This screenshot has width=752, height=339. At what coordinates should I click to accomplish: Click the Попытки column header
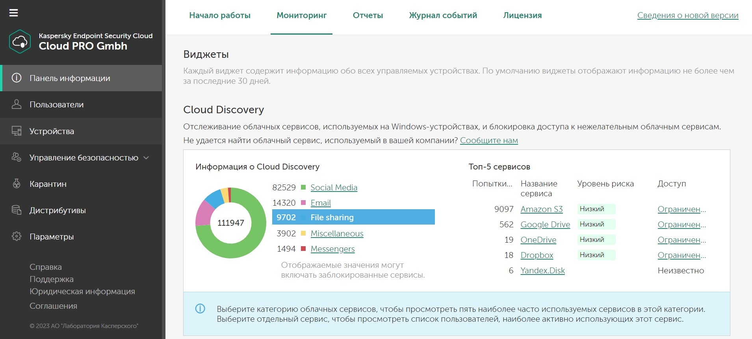point(492,184)
